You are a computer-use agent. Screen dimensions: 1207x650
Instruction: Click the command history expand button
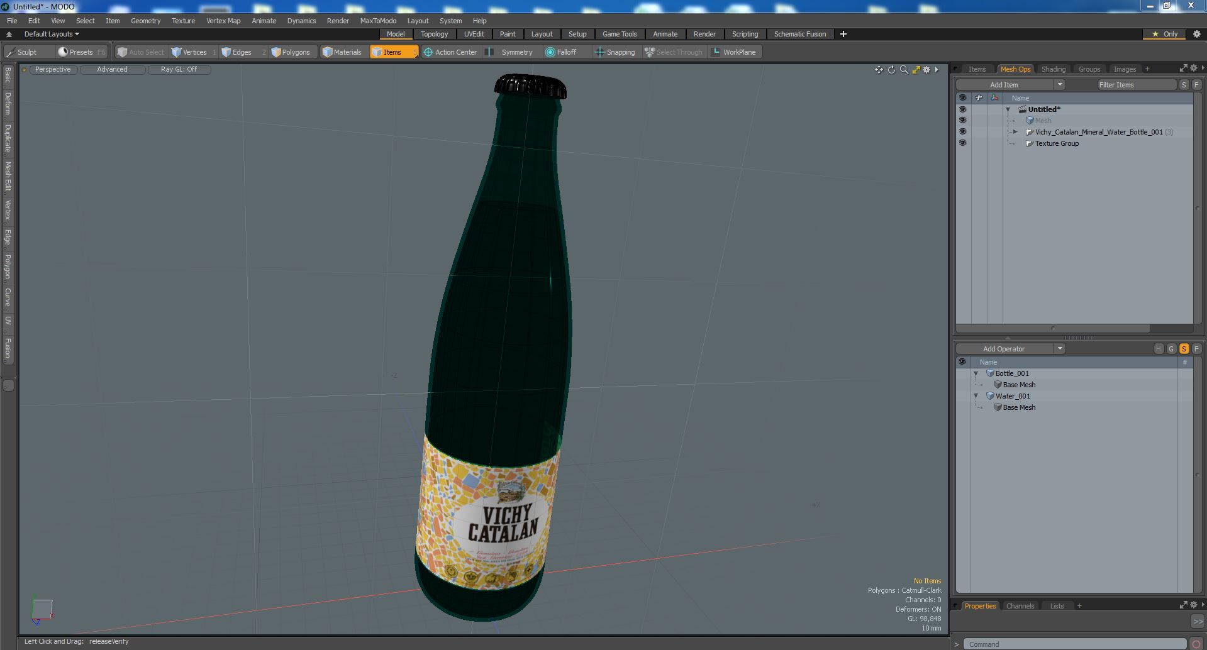(x=1197, y=621)
